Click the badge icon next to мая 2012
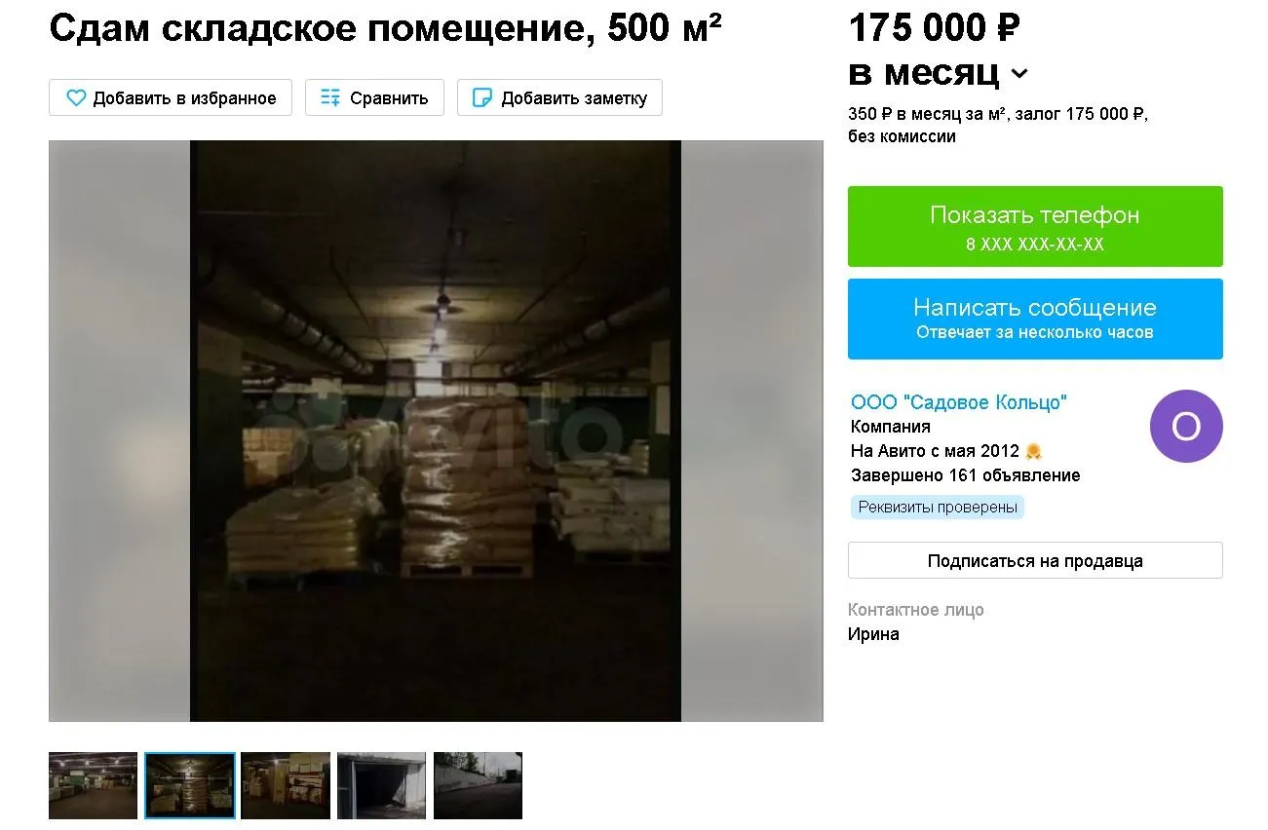Image resolution: width=1268 pixels, height=830 pixels. [1034, 452]
